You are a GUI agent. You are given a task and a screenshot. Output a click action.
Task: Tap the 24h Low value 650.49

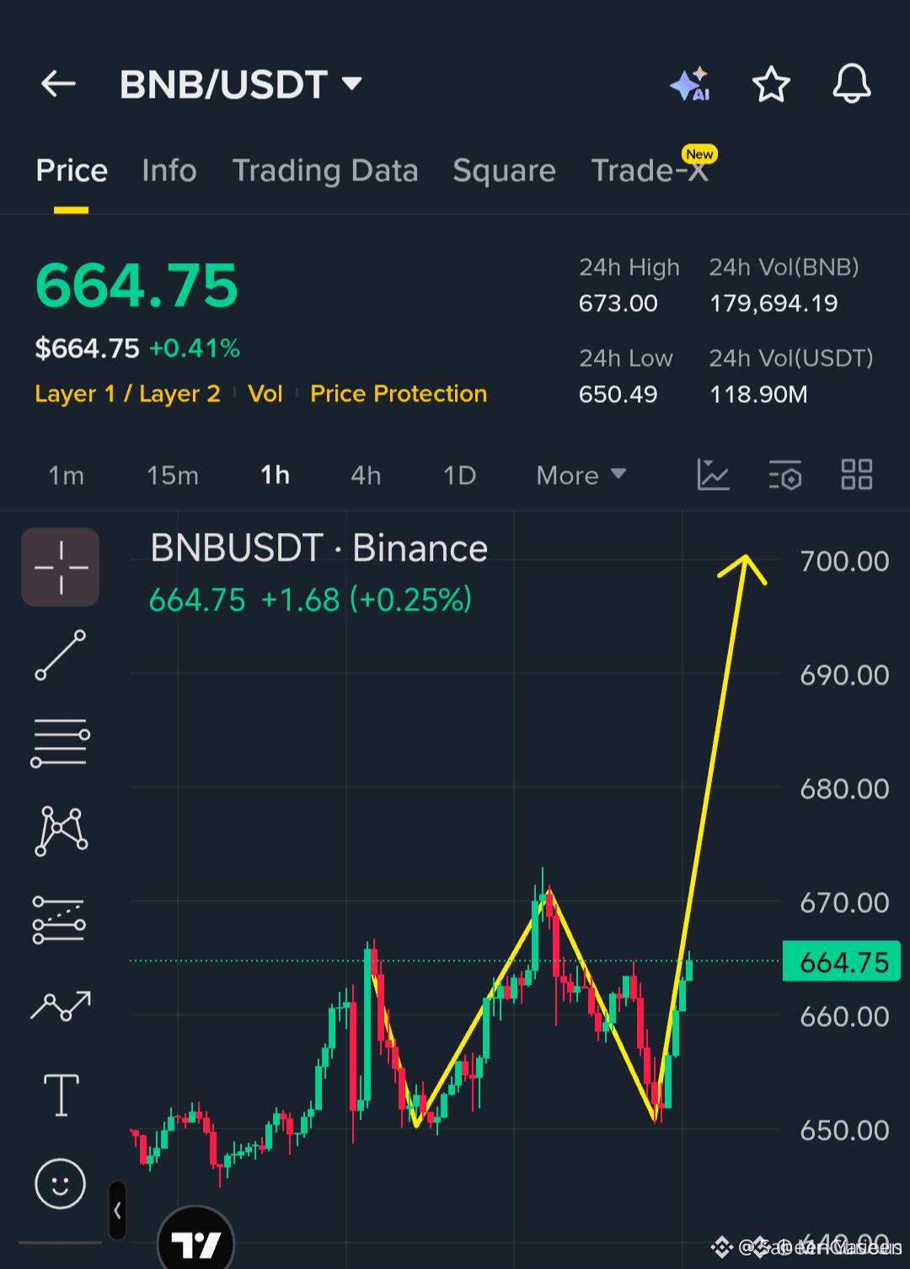[x=618, y=395]
